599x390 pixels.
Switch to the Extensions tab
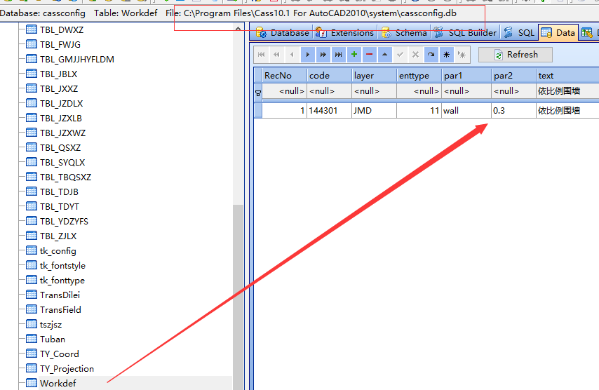(x=345, y=32)
